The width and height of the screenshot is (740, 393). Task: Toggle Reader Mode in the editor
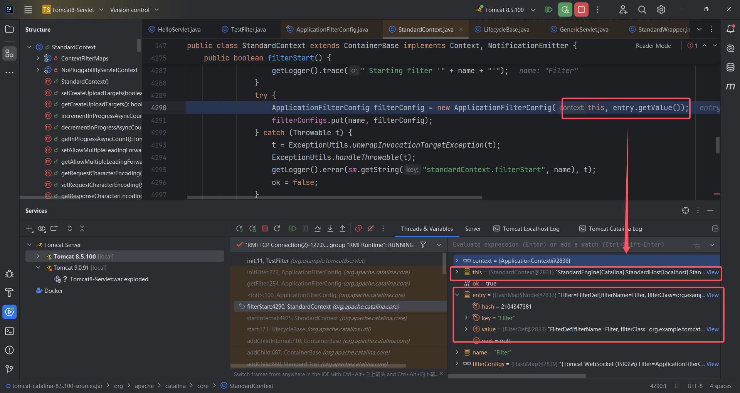pyautogui.click(x=653, y=45)
